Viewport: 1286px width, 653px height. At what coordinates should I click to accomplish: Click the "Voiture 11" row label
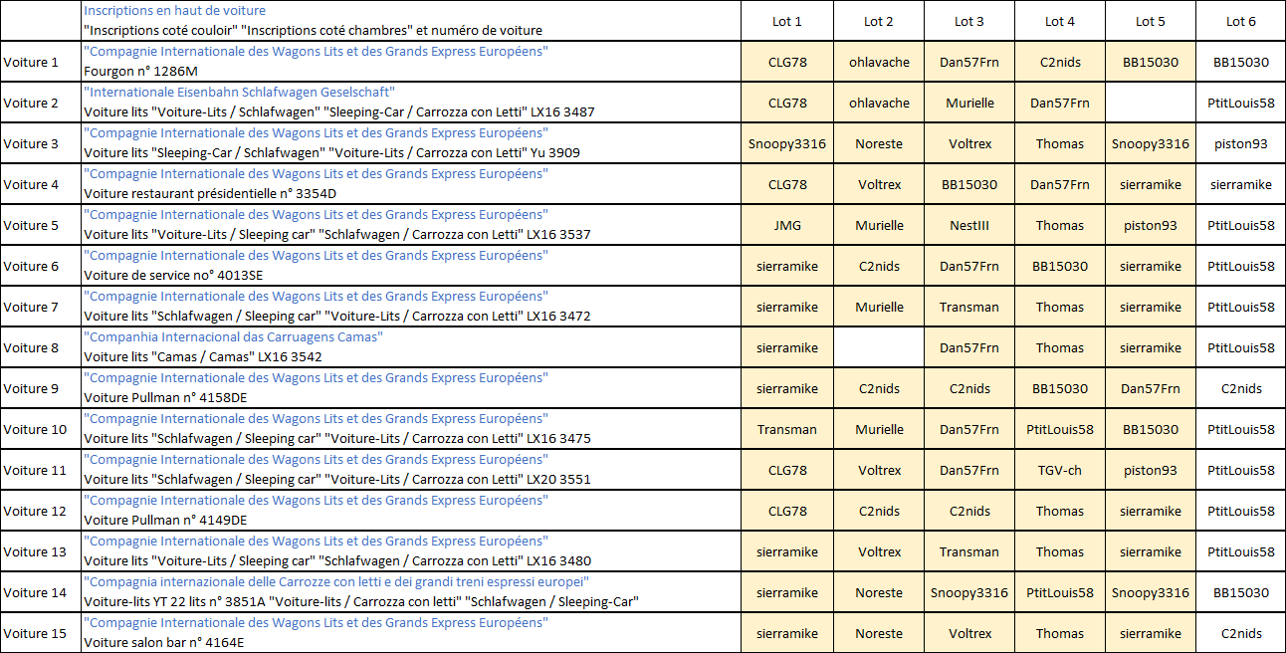click(x=35, y=470)
